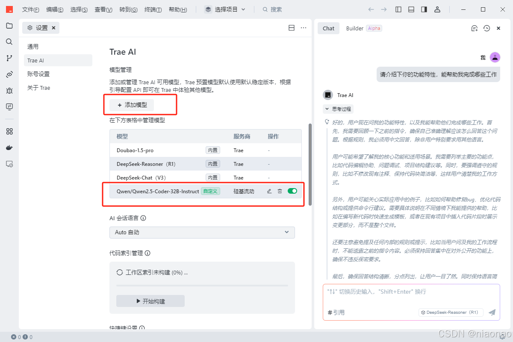This screenshot has height=342, width=513.
Task: Click the 开始构建 button
Action: (x=150, y=301)
